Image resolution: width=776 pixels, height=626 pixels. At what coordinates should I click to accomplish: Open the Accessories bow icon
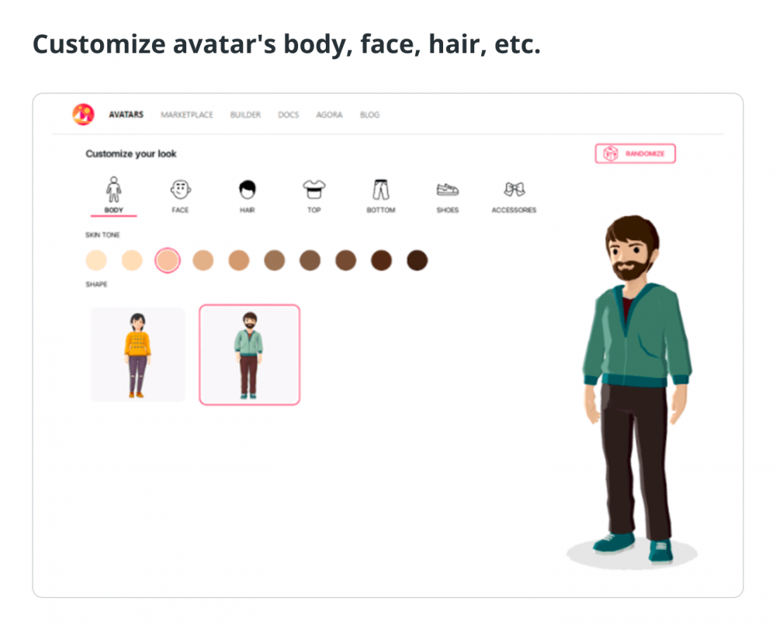point(514,190)
